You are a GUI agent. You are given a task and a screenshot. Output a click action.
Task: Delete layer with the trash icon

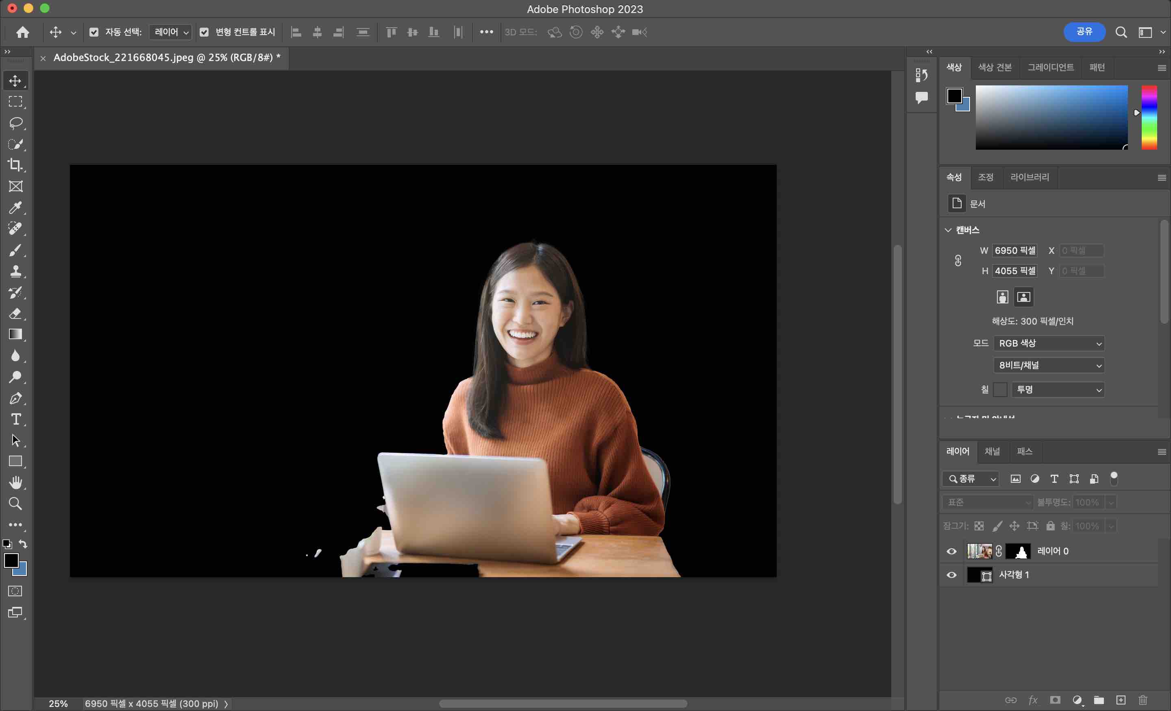click(1143, 700)
